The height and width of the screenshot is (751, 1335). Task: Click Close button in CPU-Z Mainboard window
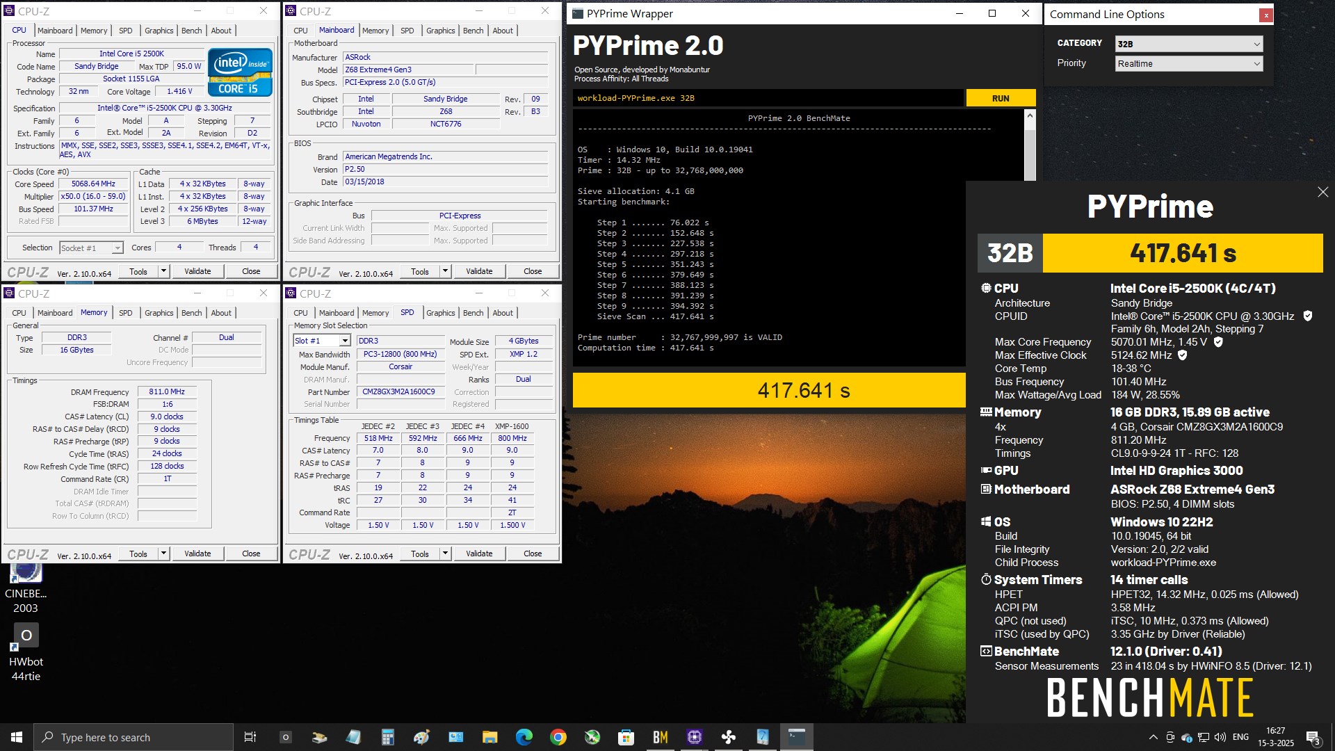pos(533,271)
